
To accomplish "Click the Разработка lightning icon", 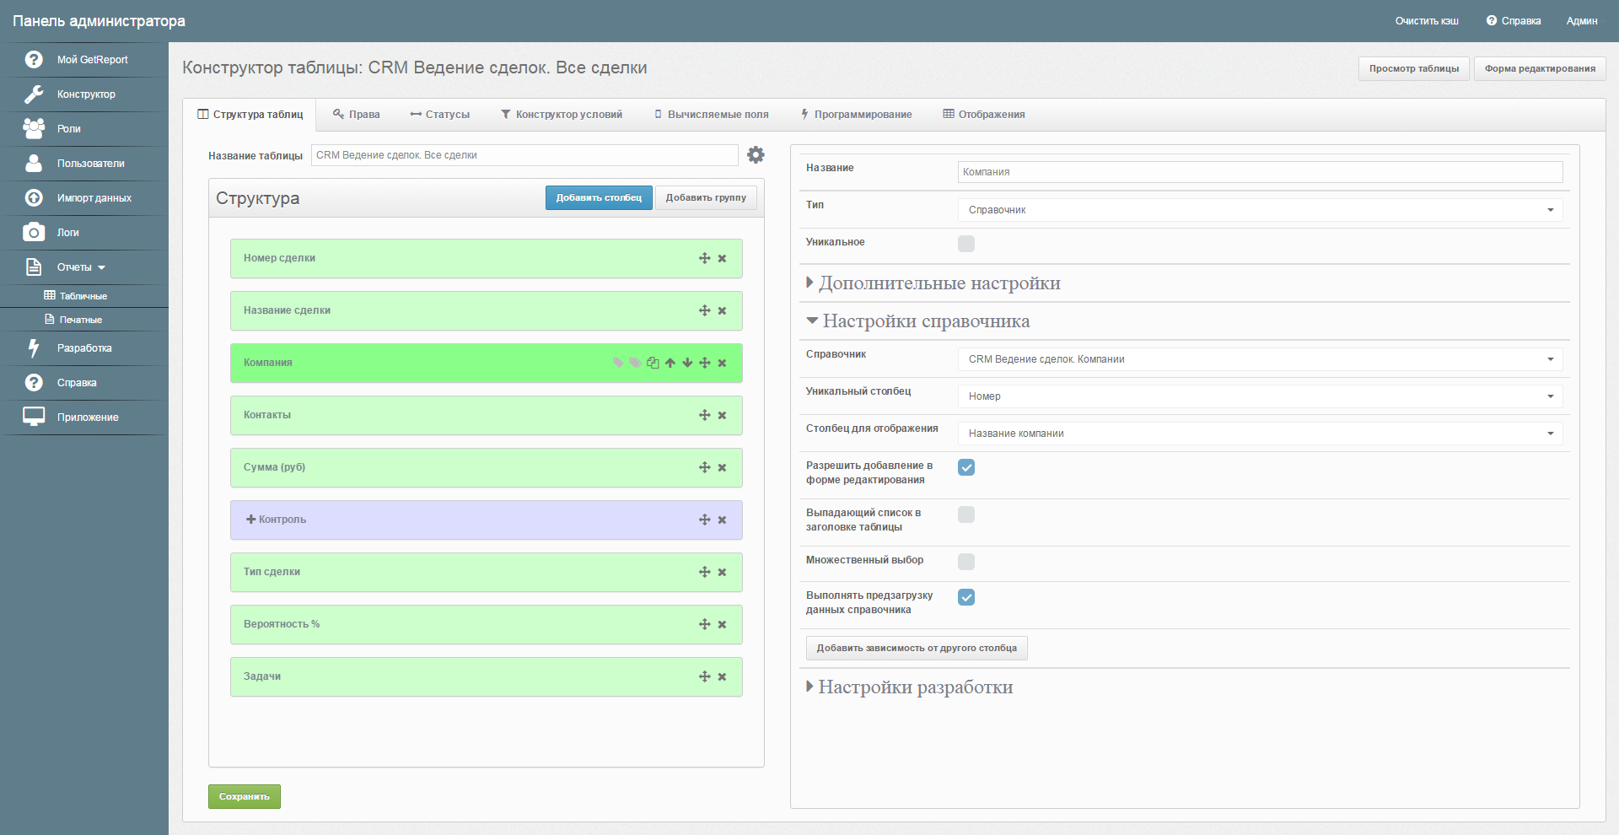I will [x=34, y=347].
